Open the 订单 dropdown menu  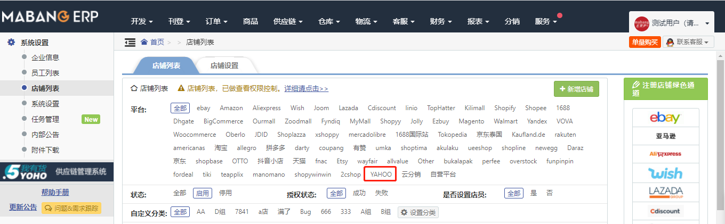click(x=216, y=21)
